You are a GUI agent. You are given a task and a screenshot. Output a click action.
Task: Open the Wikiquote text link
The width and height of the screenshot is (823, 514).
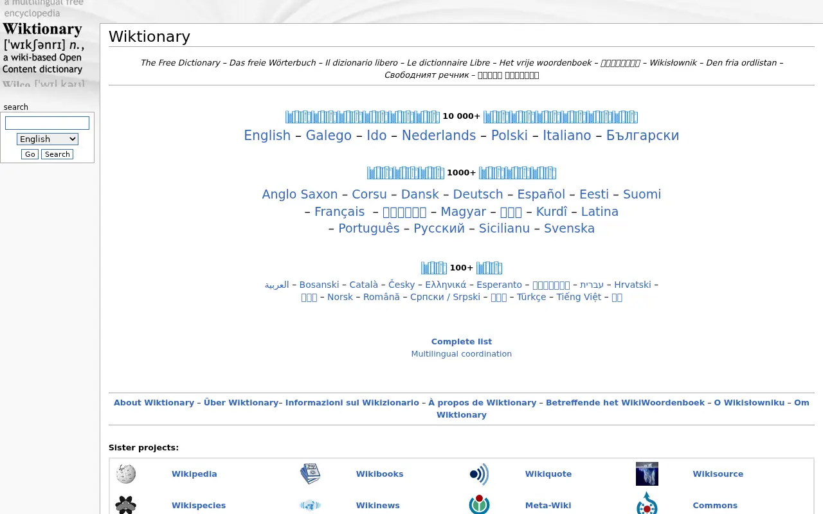point(548,474)
